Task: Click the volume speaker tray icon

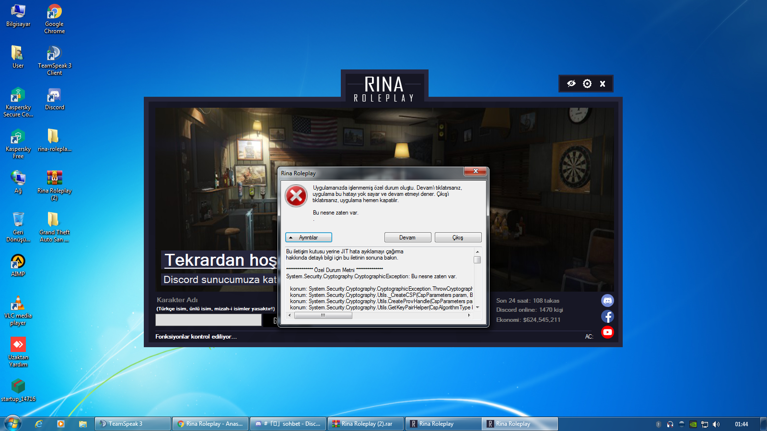Action: [x=716, y=424]
